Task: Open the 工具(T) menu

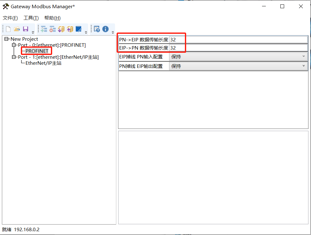Action: [31, 18]
